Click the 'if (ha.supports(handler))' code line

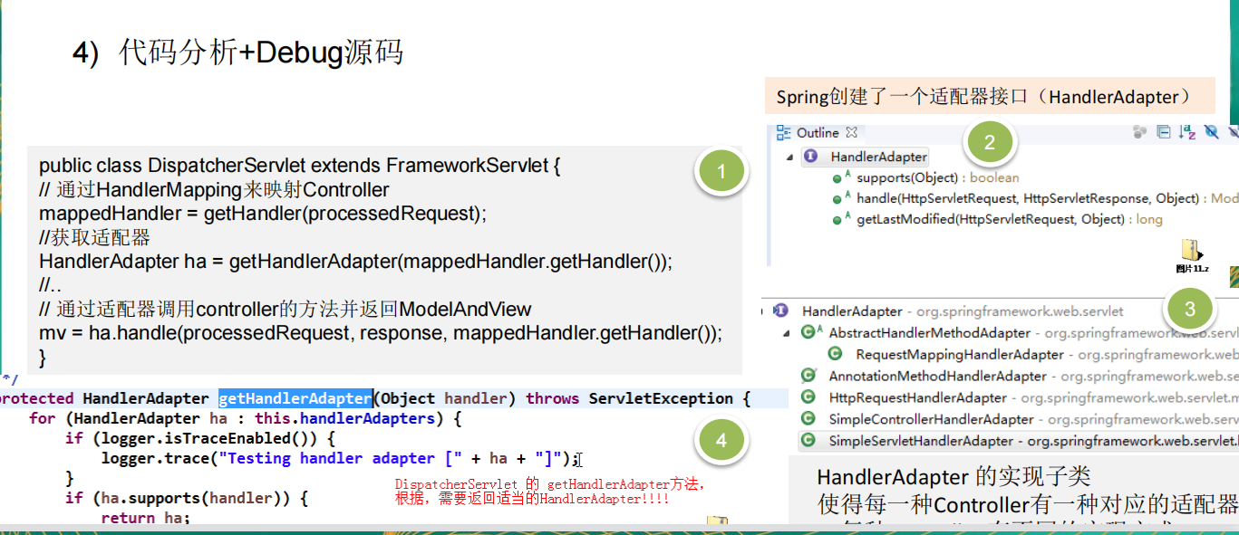pos(187,498)
